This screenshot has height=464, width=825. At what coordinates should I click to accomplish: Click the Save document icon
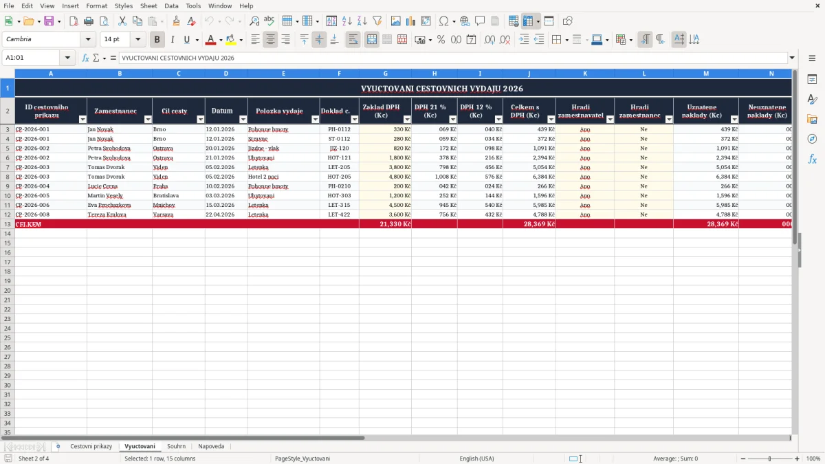pyautogui.click(x=49, y=21)
